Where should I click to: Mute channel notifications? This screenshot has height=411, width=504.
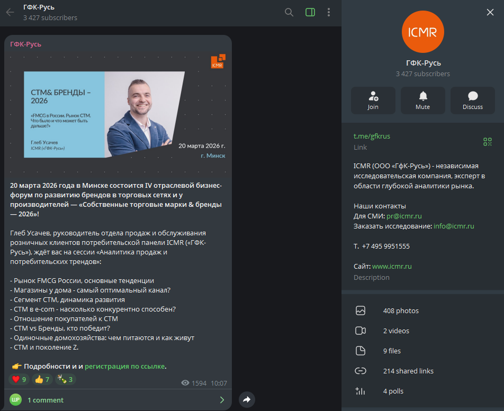422,101
